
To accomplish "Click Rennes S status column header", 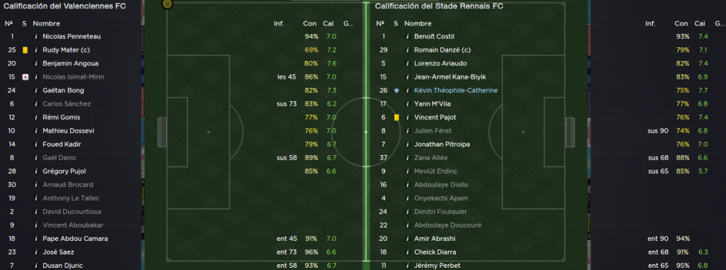I will 396,23.
